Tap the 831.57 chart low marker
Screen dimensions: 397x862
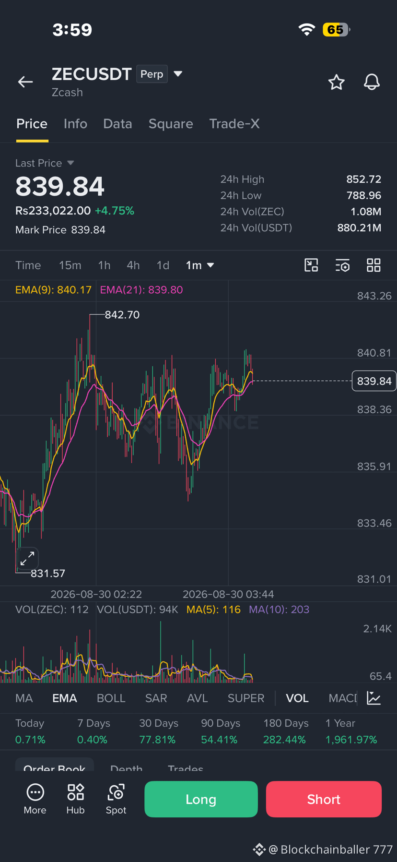tap(48, 573)
